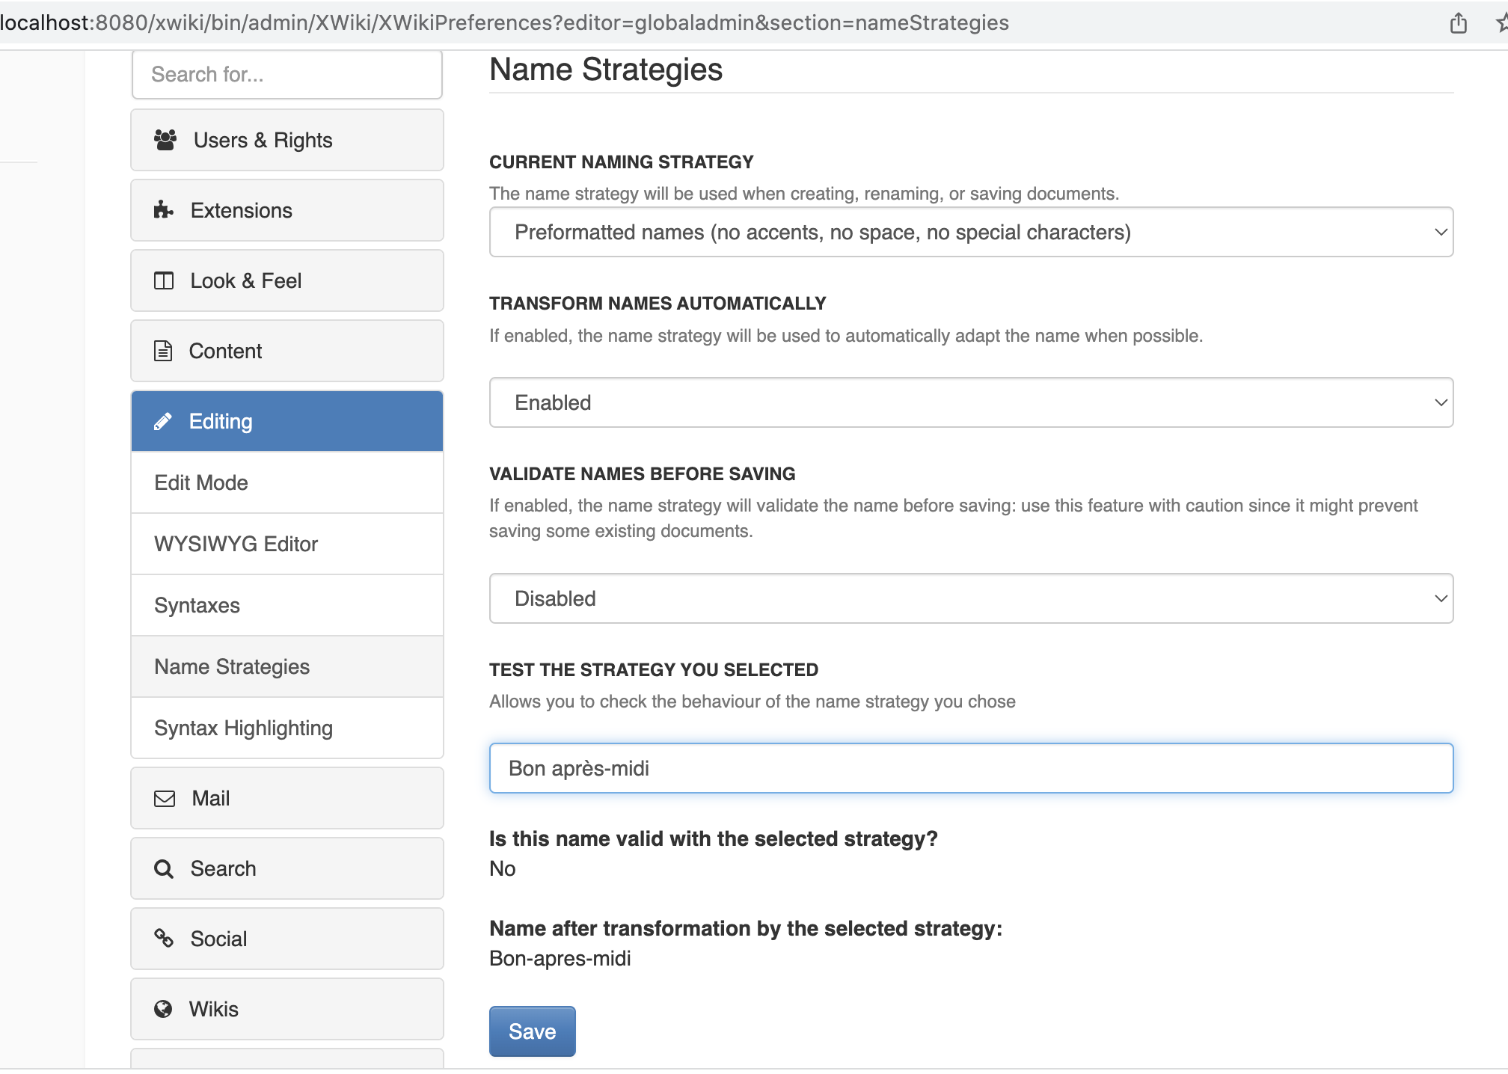Focus the strategy test name field
Screen dimensions: 1508x1074
pos(970,769)
